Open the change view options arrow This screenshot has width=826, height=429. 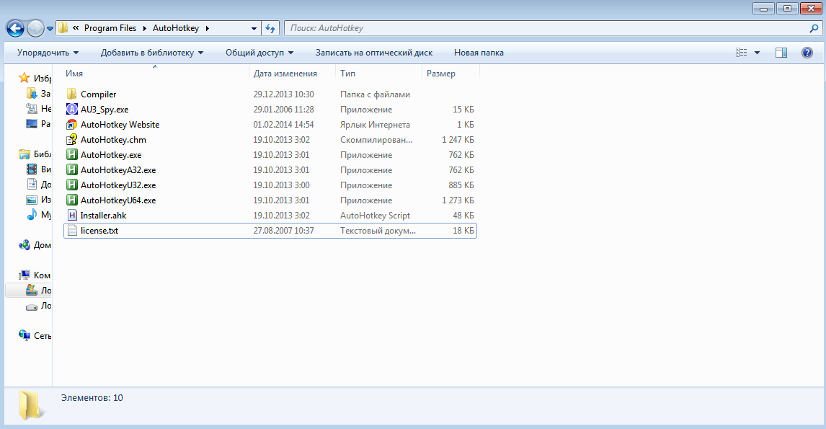(757, 53)
